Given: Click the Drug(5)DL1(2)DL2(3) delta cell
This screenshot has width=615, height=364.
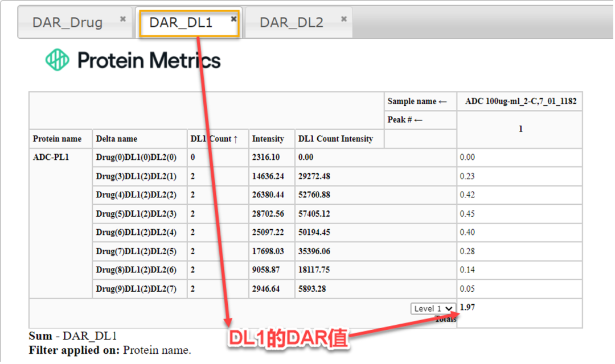Looking at the screenshot, I should pyautogui.click(x=136, y=214).
